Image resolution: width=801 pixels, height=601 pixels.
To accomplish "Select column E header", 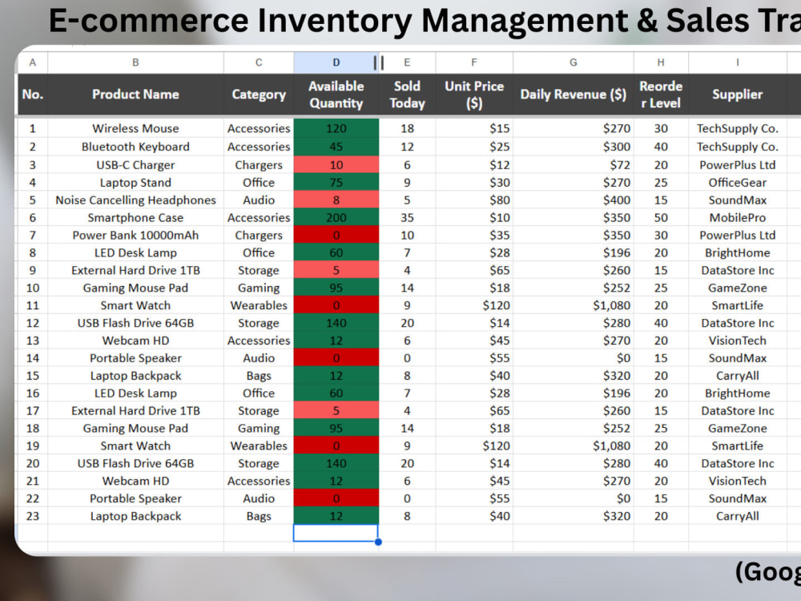I will pyautogui.click(x=407, y=63).
